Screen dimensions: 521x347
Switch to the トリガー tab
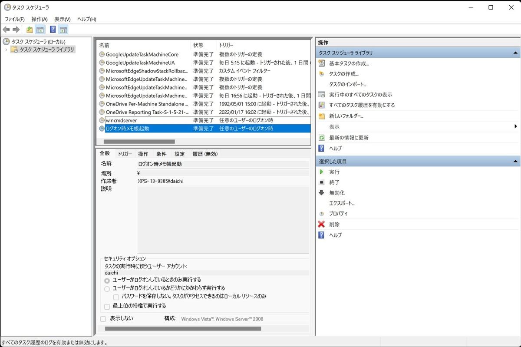[x=125, y=154]
